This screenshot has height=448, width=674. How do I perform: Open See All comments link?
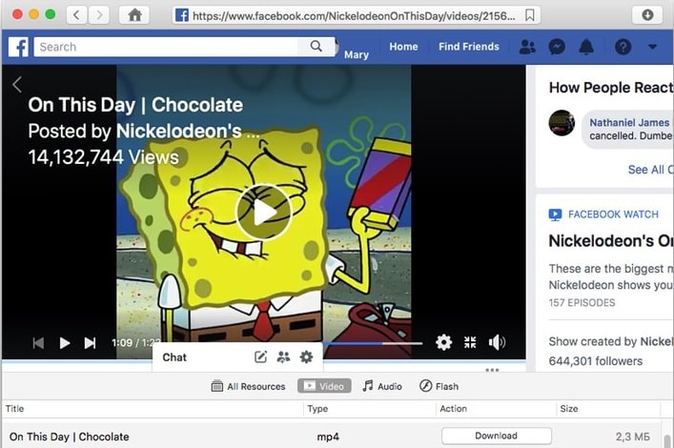click(650, 170)
